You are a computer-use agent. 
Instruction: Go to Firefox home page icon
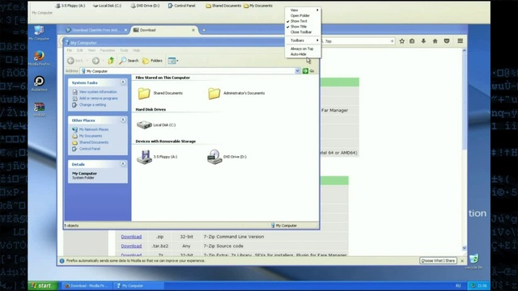click(x=435, y=41)
